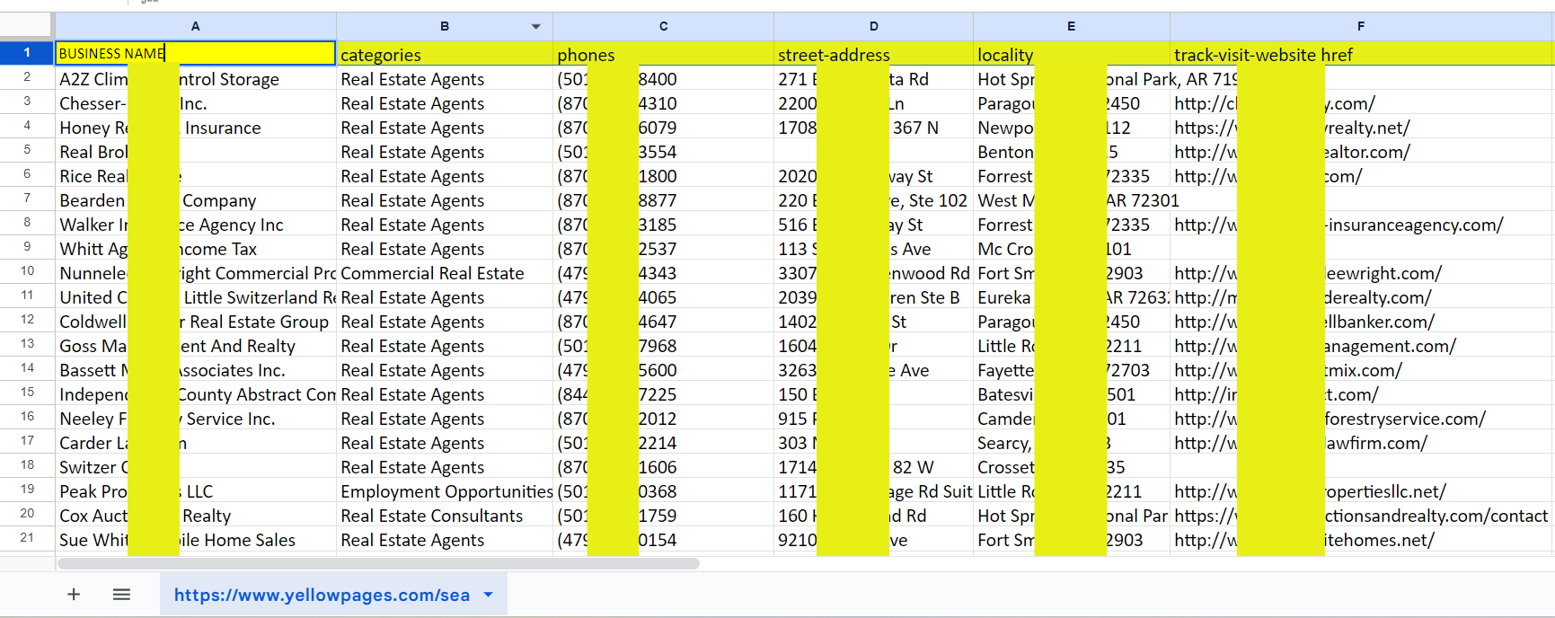
Task: Open the all sheets list icon
Action: tap(121, 595)
